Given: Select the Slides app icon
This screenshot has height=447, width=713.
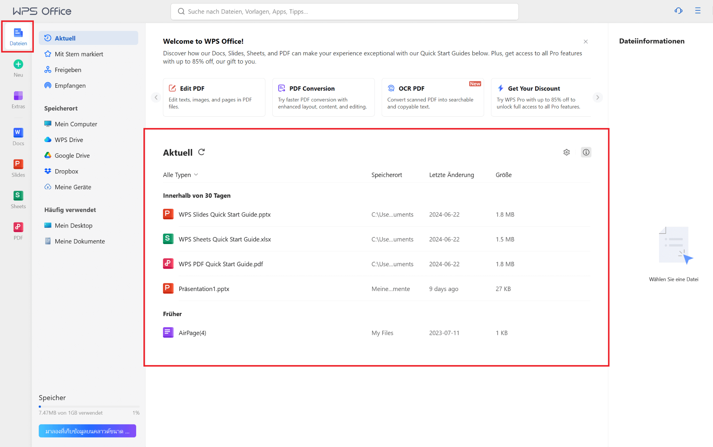Looking at the screenshot, I should coord(18,167).
